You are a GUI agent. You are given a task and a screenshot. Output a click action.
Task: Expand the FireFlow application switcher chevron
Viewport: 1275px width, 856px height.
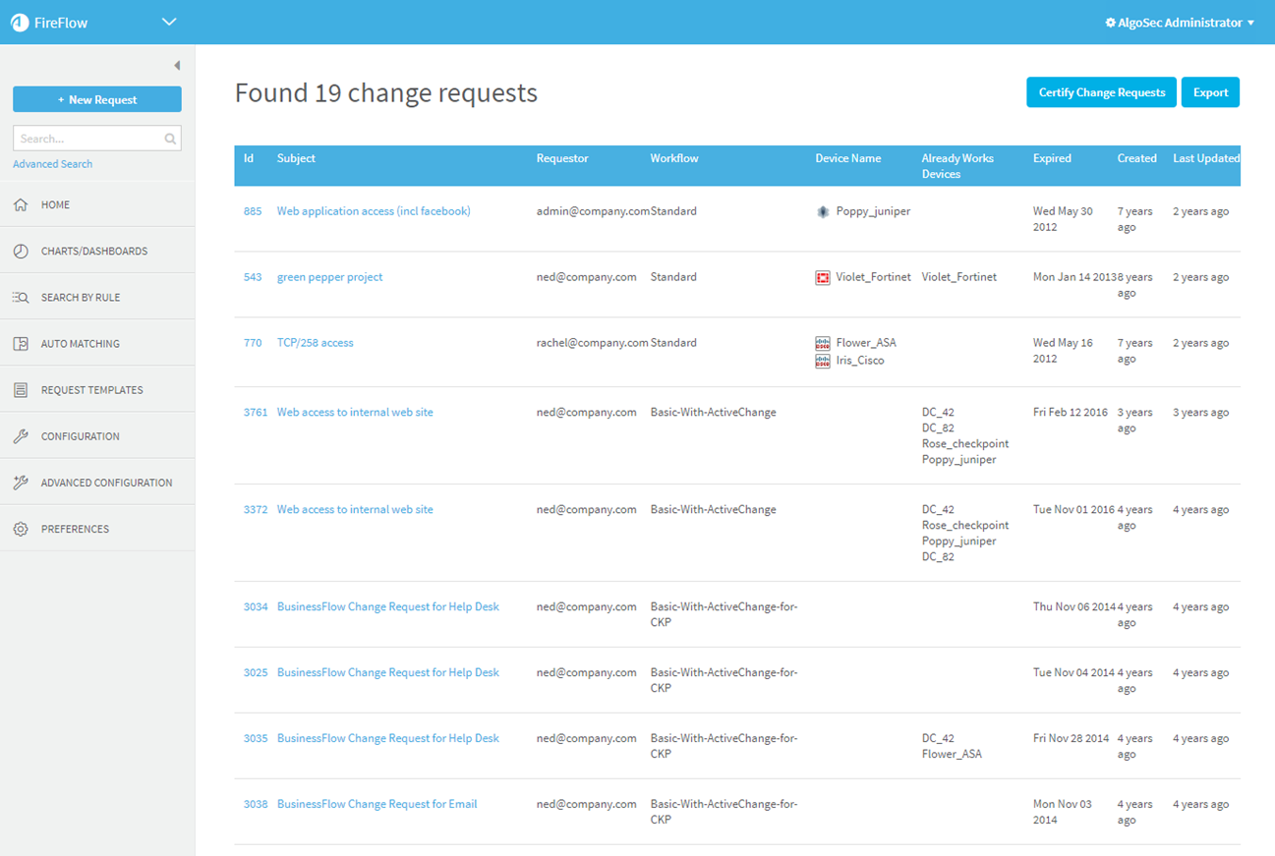click(x=169, y=22)
